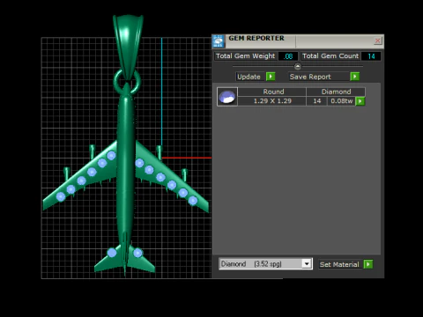
Task: Open the Diamond material dropdown arrow
Action: [307, 264]
